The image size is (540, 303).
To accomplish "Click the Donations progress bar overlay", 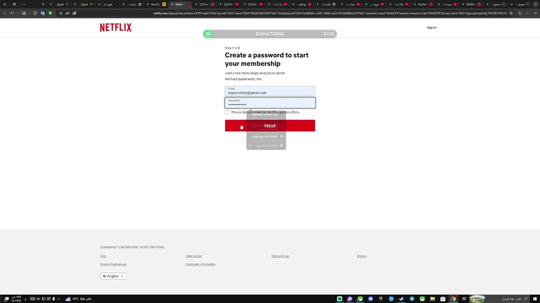I will click(270, 34).
